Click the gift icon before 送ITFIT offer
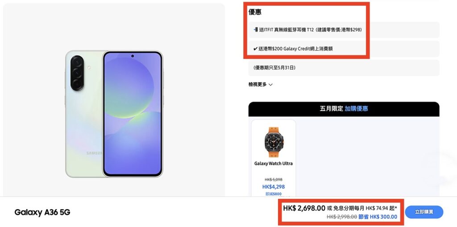Viewport: 457px width, 227px height. [256, 29]
